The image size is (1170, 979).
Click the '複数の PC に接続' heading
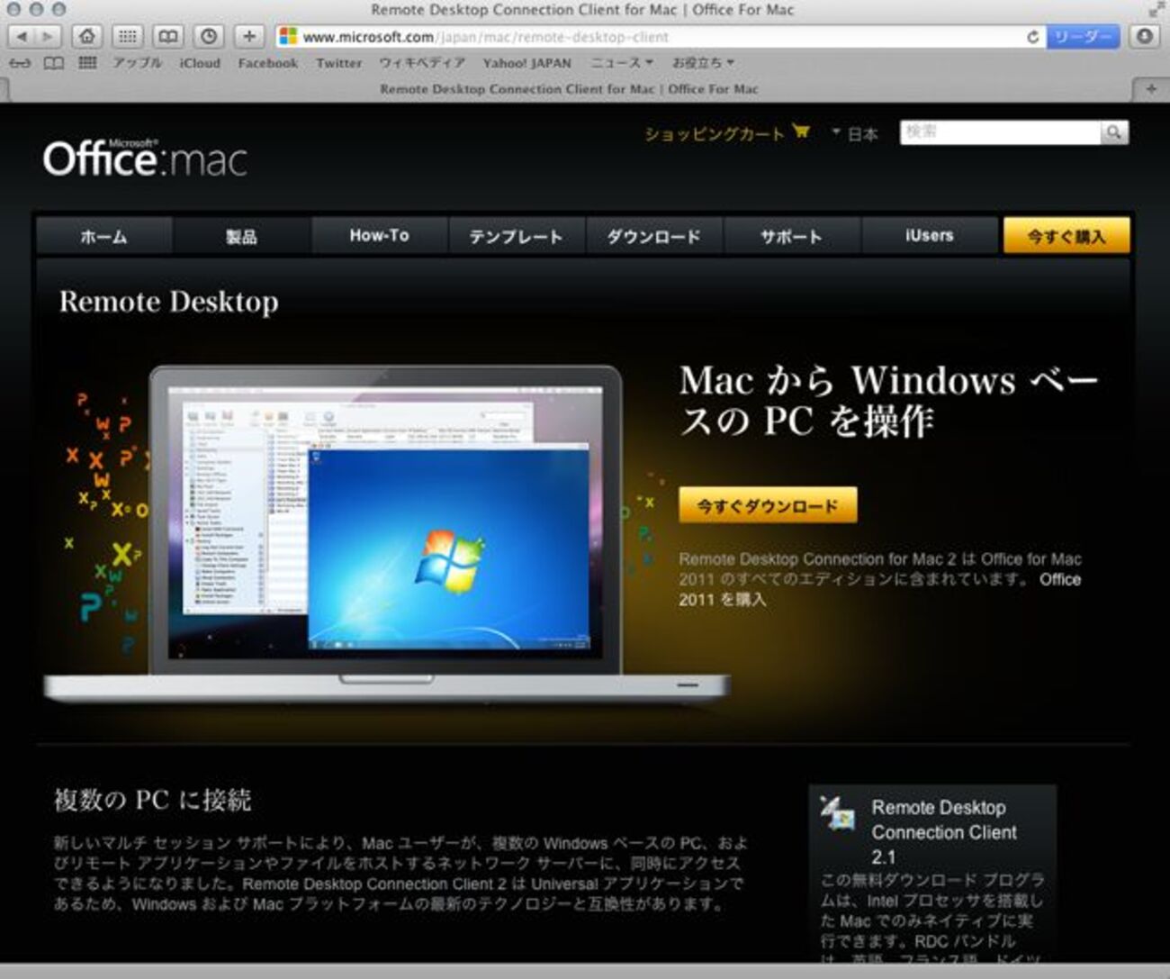152,799
